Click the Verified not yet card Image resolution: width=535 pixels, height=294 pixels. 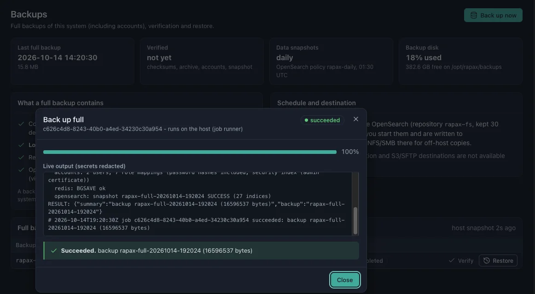coord(202,61)
